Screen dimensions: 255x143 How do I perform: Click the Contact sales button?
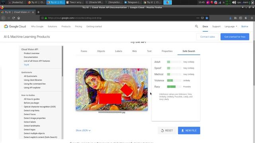[x=208, y=37]
